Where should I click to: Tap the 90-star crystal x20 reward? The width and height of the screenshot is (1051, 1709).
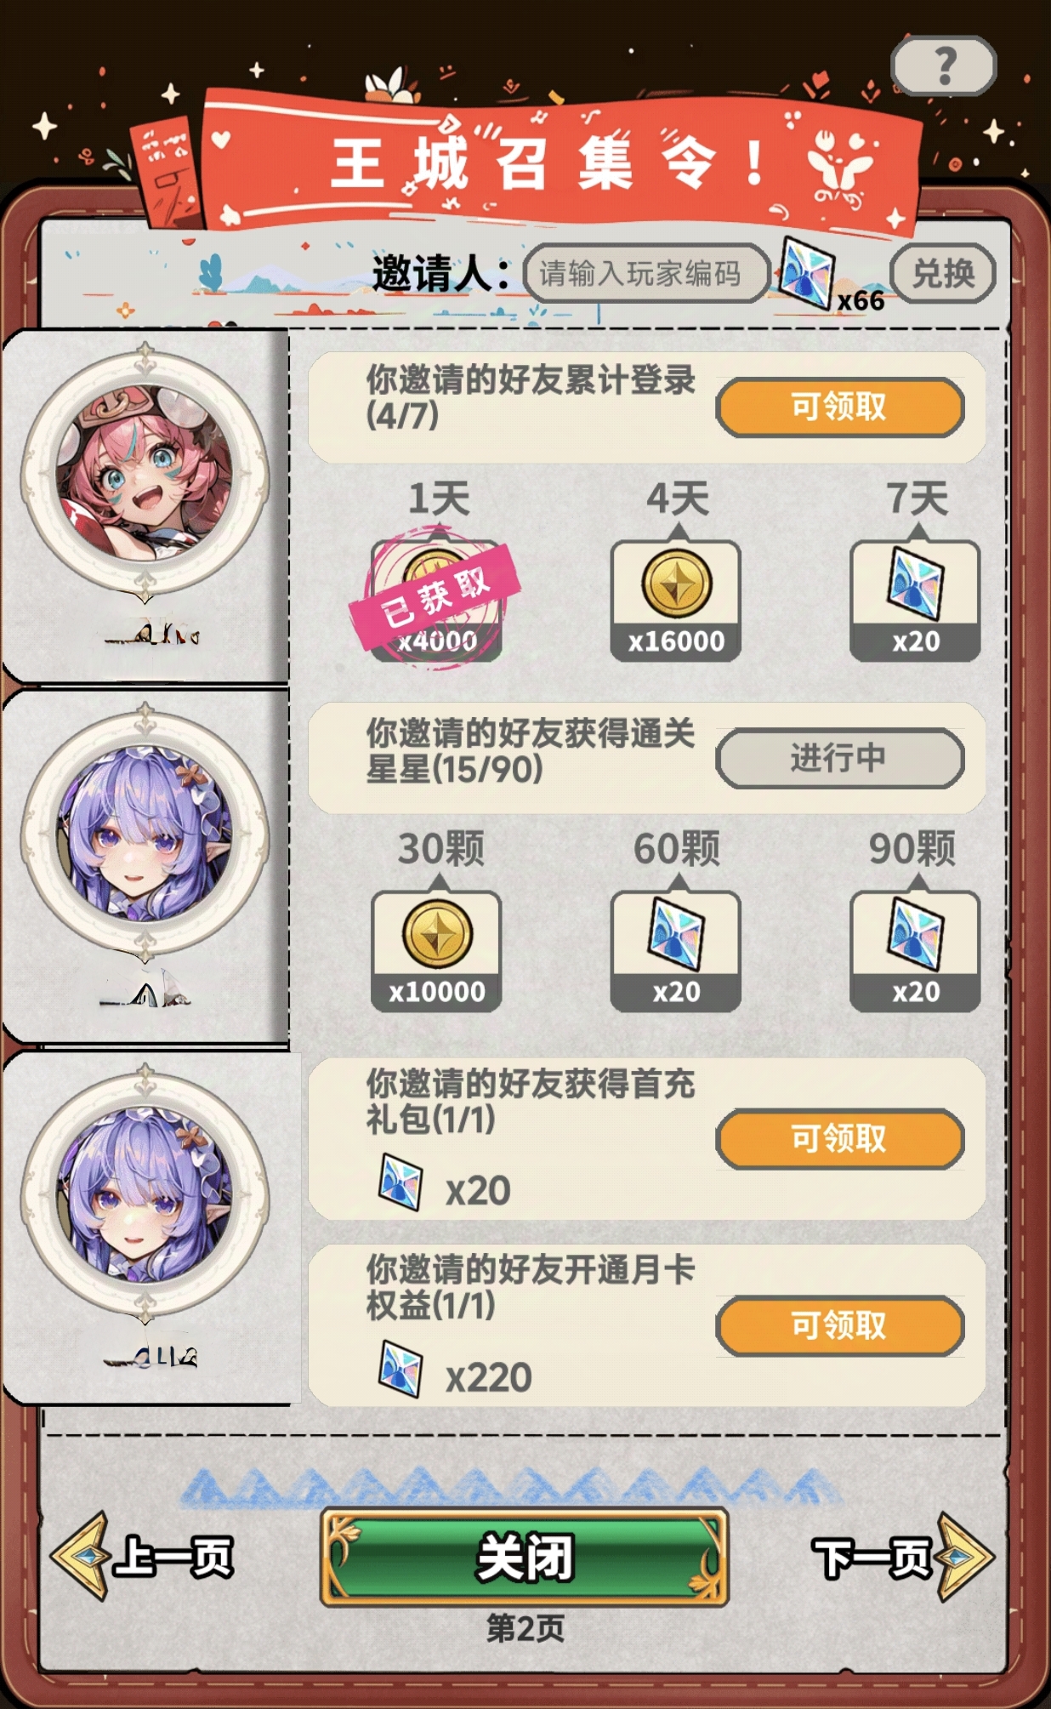(x=915, y=951)
